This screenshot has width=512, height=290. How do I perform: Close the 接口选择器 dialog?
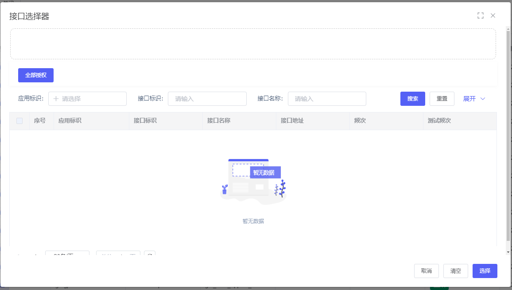[x=493, y=15]
